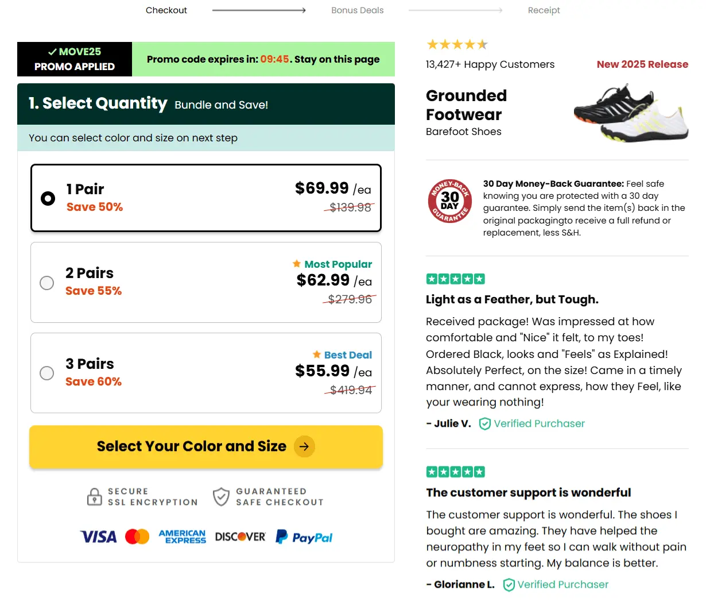This screenshot has height=605, width=706.
Task: Open the Bonus Deals step
Action: pyautogui.click(x=357, y=10)
